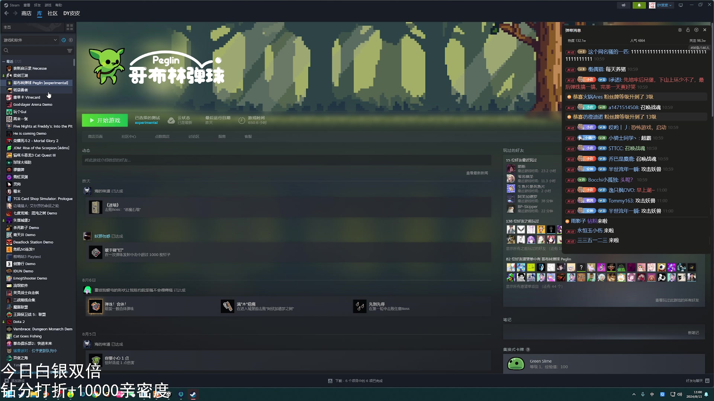Open danmaku panel settings gear
The width and height of the screenshot is (714, 401).
(x=696, y=30)
